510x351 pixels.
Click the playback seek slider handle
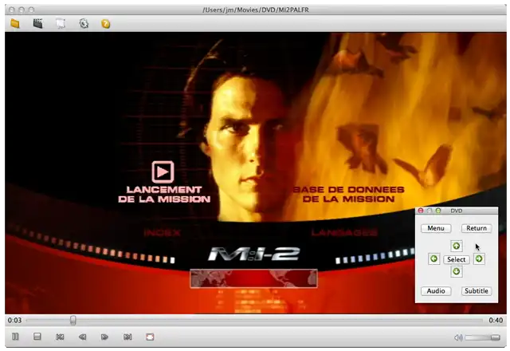pyautogui.click(x=73, y=321)
